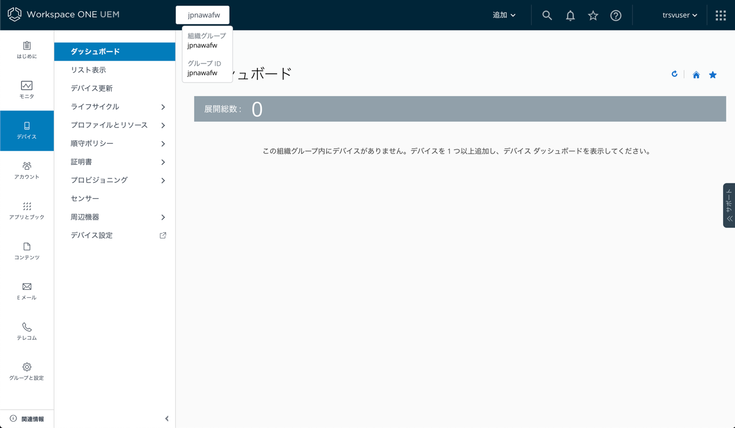735x428 pixels.
Task: Expand プロファイルとリソース submenu chevron
Action: point(163,125)
